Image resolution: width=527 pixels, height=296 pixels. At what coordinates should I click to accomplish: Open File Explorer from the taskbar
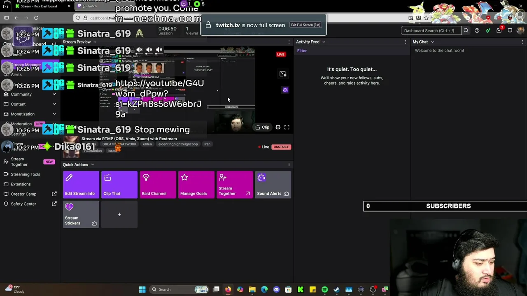[x=252, y=289]
